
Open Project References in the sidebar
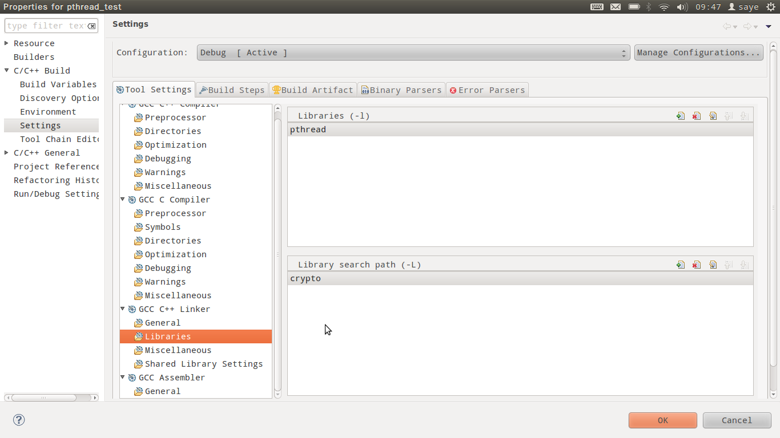[x=57, y=167]
